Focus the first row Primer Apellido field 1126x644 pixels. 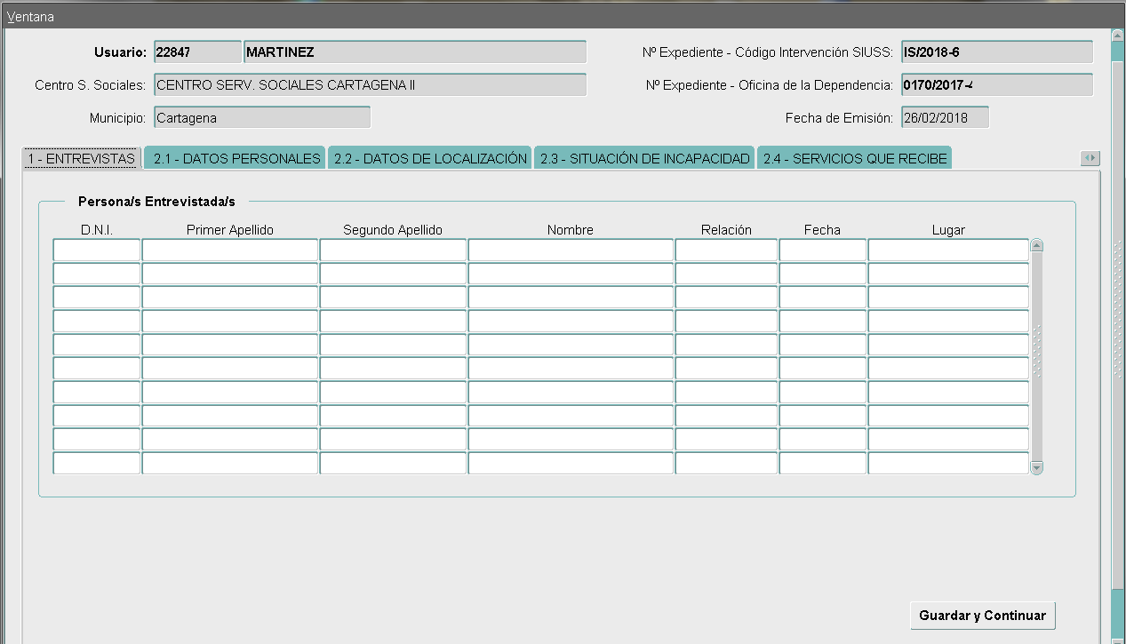click(229, 250)
